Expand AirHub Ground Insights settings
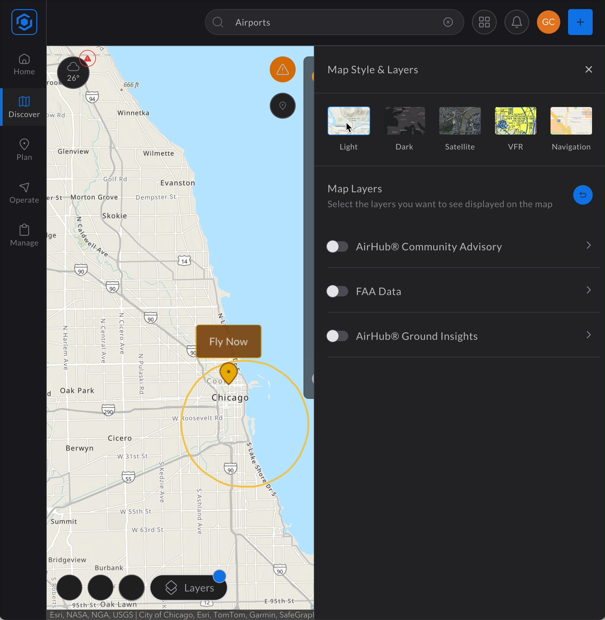 [588, 335]
